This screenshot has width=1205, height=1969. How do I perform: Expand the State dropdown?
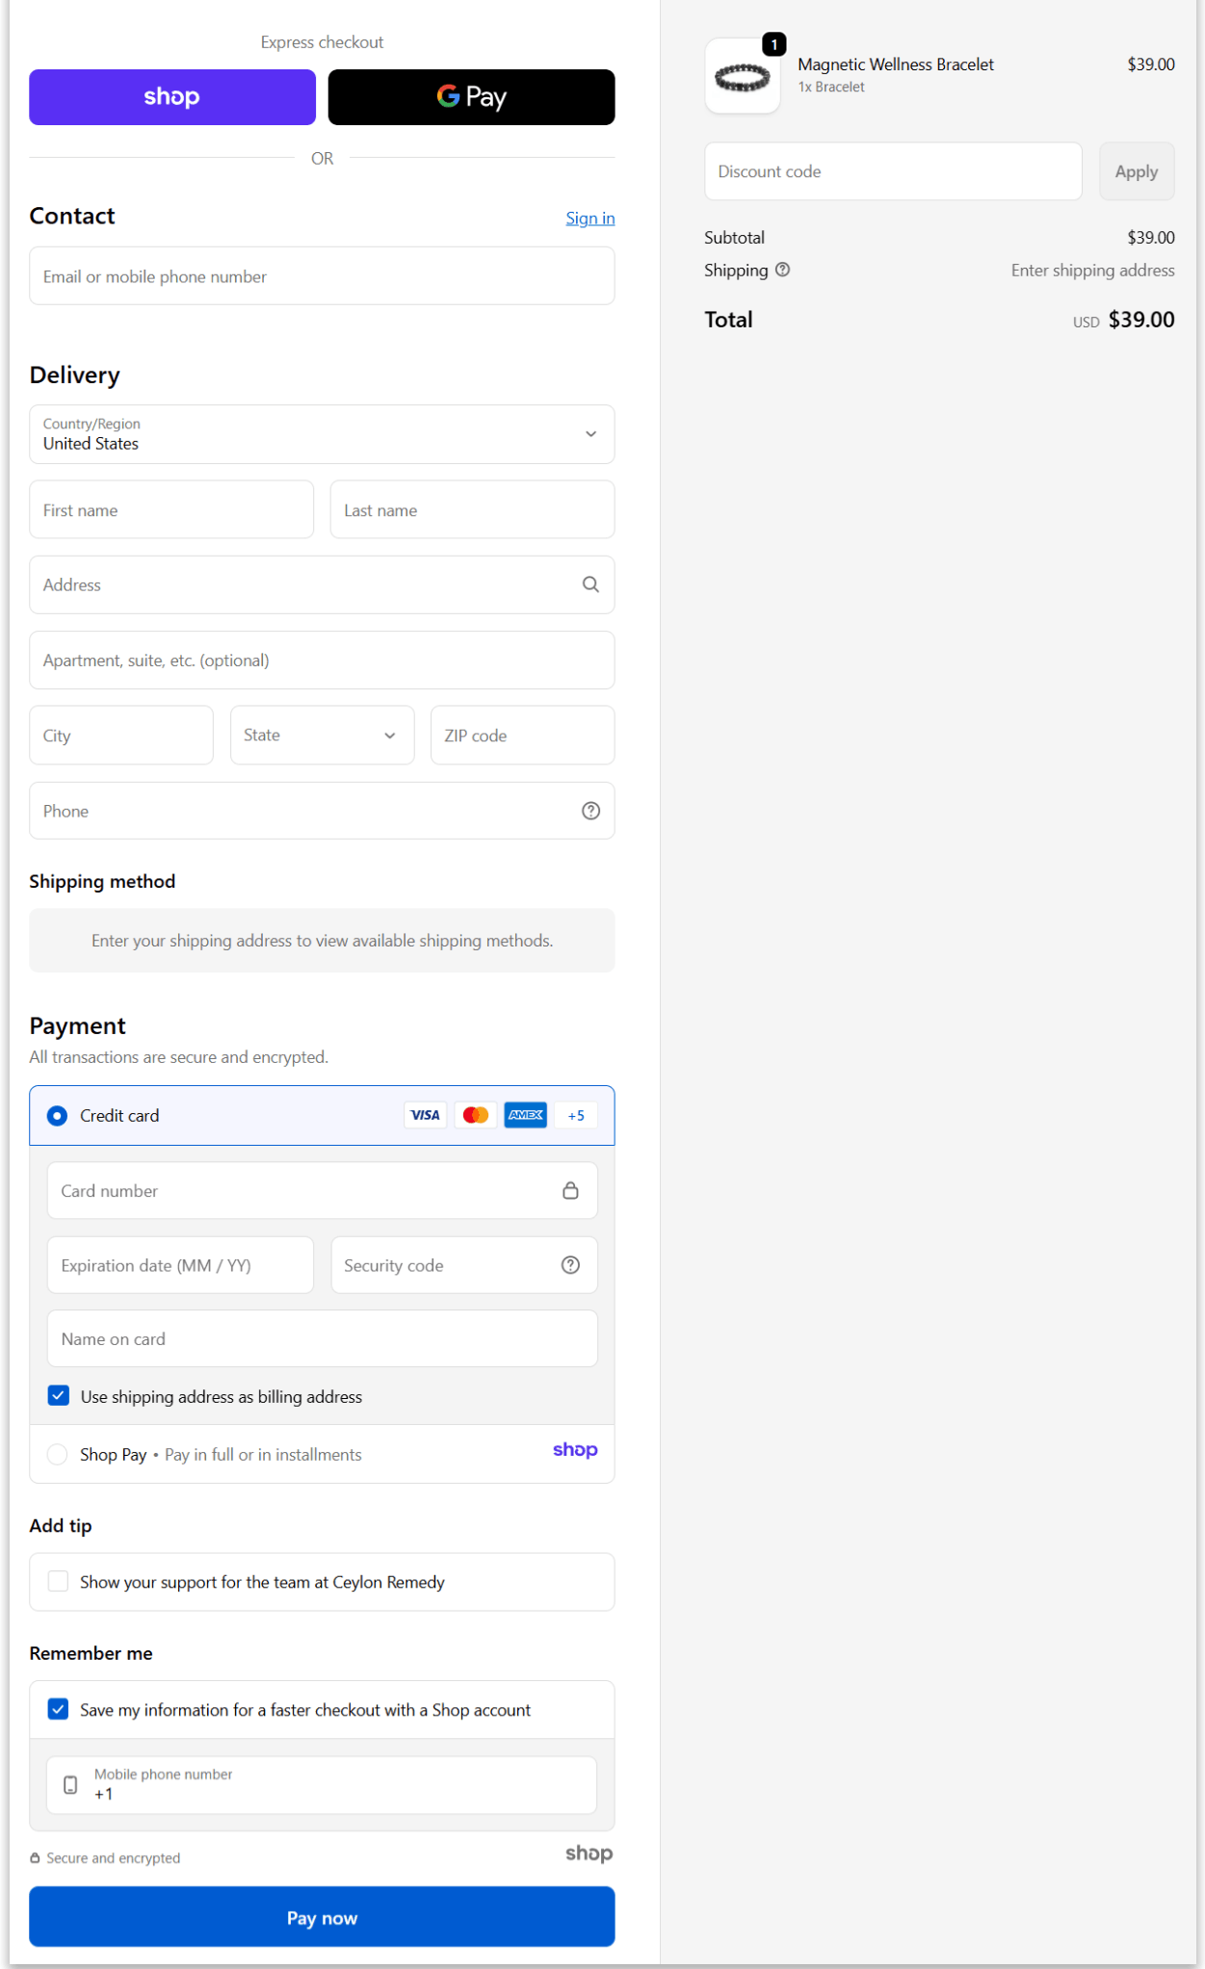[322, 736]
